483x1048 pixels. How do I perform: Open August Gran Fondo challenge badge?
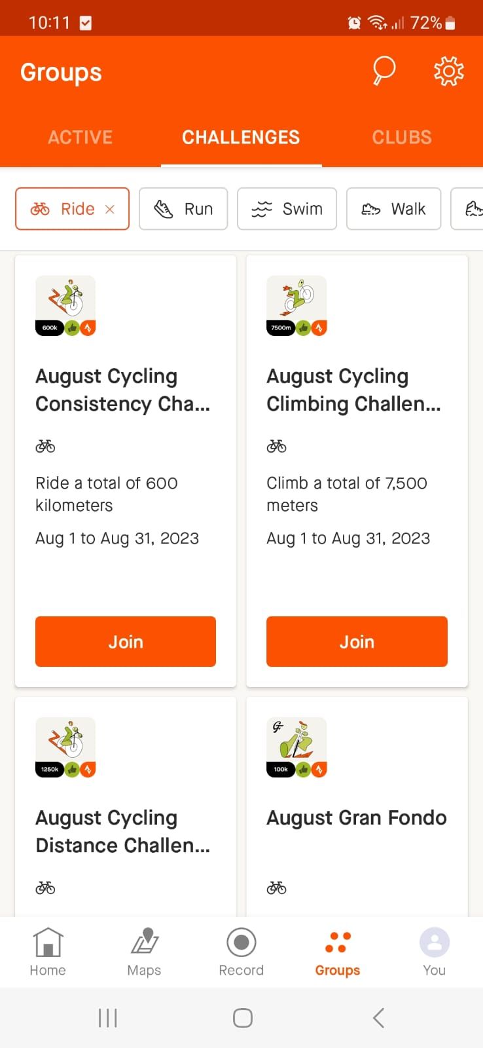296,747
